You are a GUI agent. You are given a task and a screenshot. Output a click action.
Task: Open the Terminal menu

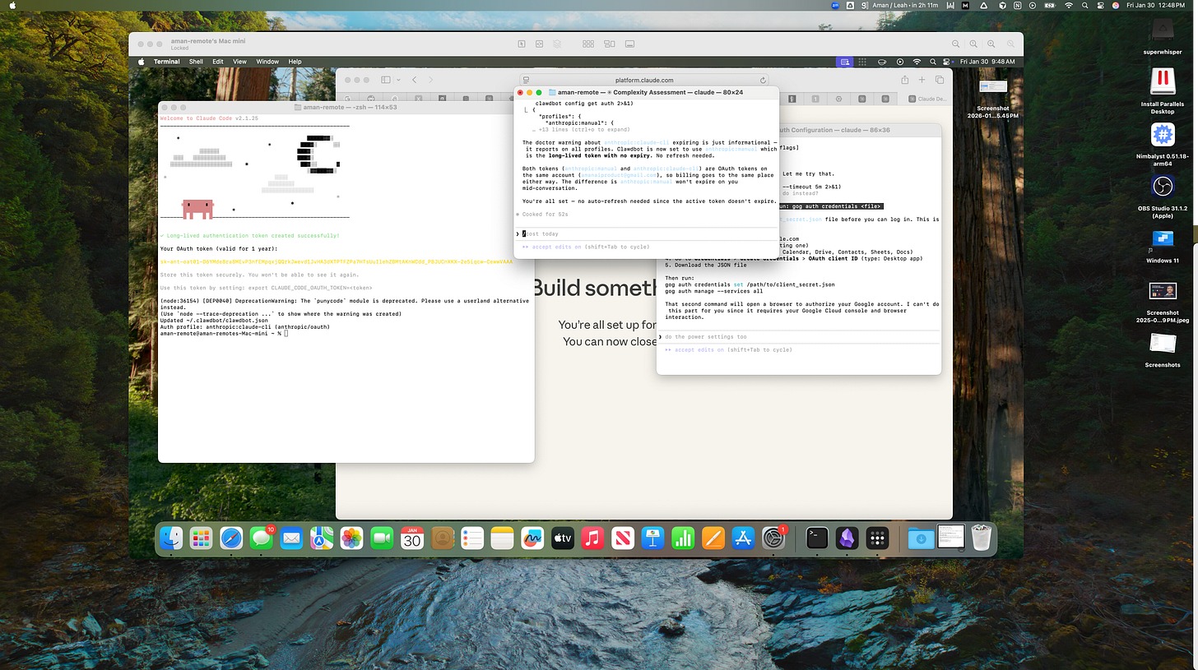(167, 62)
